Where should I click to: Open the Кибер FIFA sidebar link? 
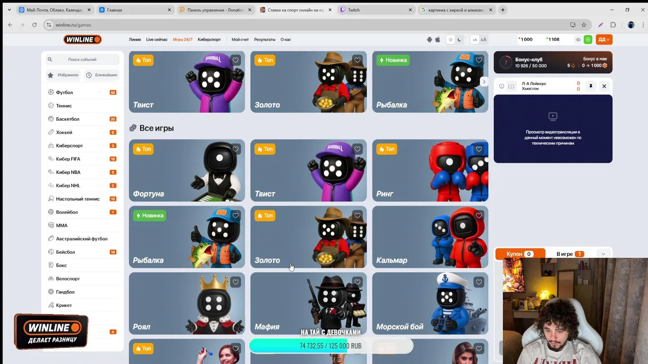click(68, 159)
